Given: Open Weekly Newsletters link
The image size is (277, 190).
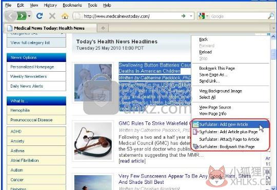Looking at the screenshot, I should pyautogui.click(x=28, y=76).
